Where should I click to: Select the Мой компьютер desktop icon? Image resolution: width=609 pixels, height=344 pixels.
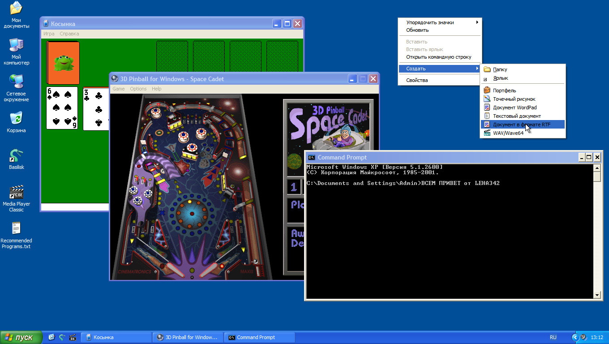click(16, 52)
